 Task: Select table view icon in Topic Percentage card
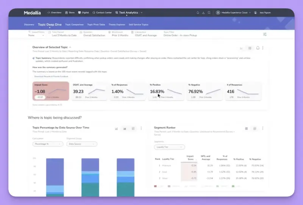[x=133, y=129]
